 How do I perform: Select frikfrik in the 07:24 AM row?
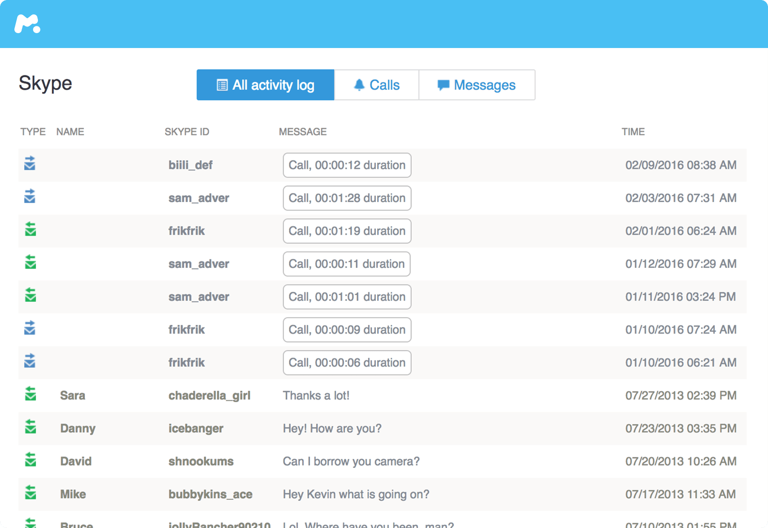pos(186,330)
